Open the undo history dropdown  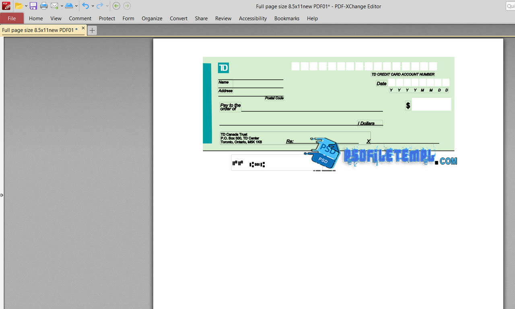pos(93,6)
